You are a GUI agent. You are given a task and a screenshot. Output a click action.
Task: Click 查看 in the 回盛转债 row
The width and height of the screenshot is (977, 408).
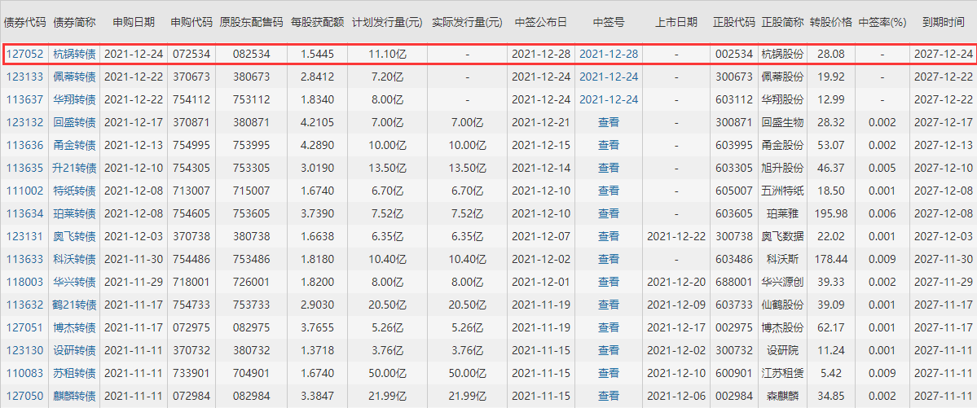pyautogui.click(x=608, y=122)
